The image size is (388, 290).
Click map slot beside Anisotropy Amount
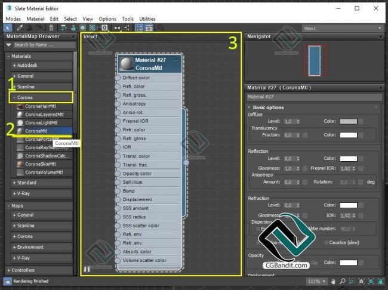click(x=305, y=182)
